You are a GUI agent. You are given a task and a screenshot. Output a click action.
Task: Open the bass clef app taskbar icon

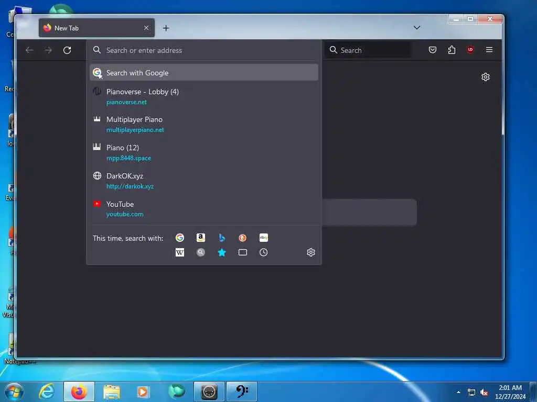point(242,392)
